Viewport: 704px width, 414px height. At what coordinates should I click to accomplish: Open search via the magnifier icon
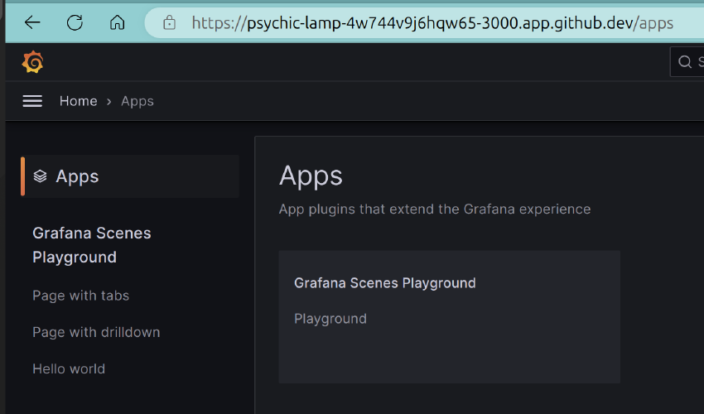click(684, 62)
